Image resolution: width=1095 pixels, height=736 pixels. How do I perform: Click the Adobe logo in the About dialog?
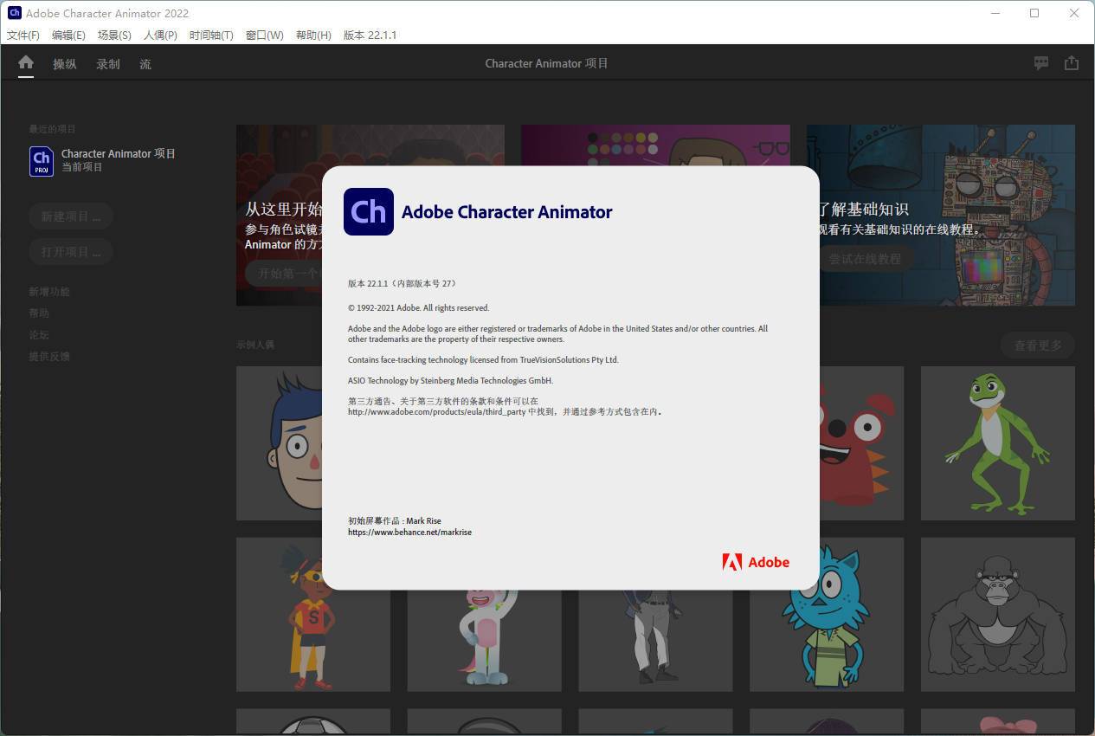[x=756, y=562]
